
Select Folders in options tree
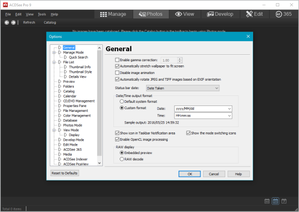pyautogui.click(x=69, y=86)
